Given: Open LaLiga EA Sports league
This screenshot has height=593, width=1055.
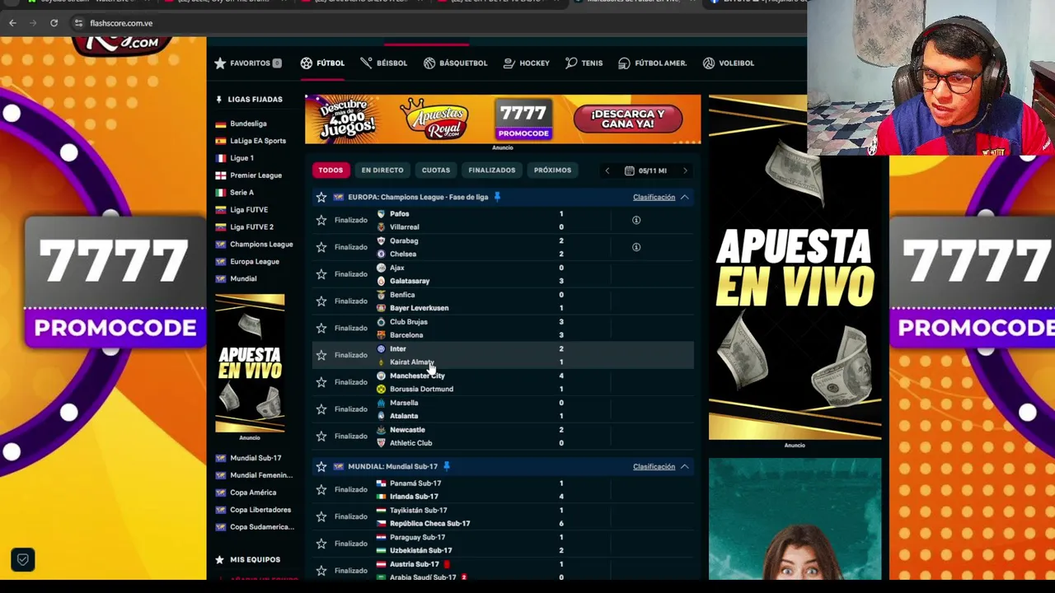Looking at the screenshot, I should click(x=258, y=141).
